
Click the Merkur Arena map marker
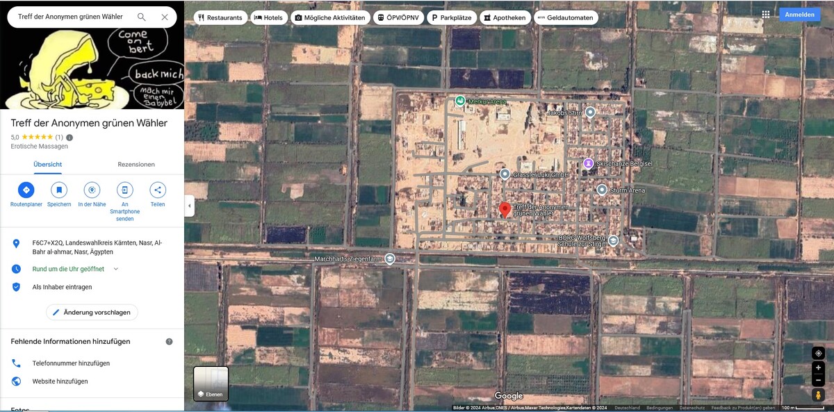[x=460, y=101]
